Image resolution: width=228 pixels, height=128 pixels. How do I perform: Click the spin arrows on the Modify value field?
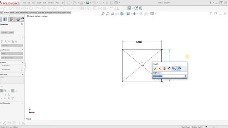(x=186, y=76)
